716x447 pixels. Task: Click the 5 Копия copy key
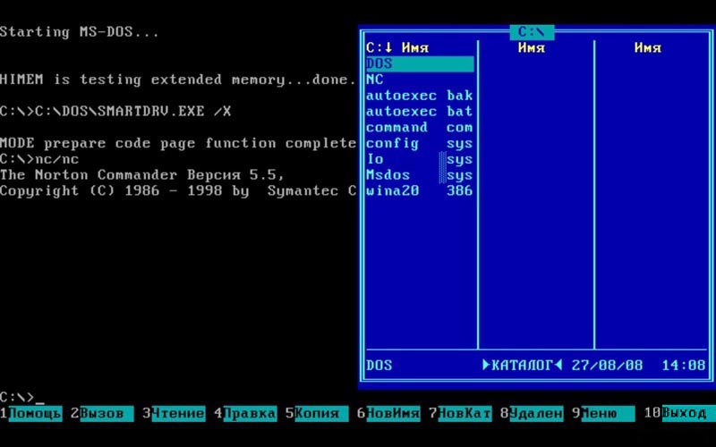pos(317,413)
